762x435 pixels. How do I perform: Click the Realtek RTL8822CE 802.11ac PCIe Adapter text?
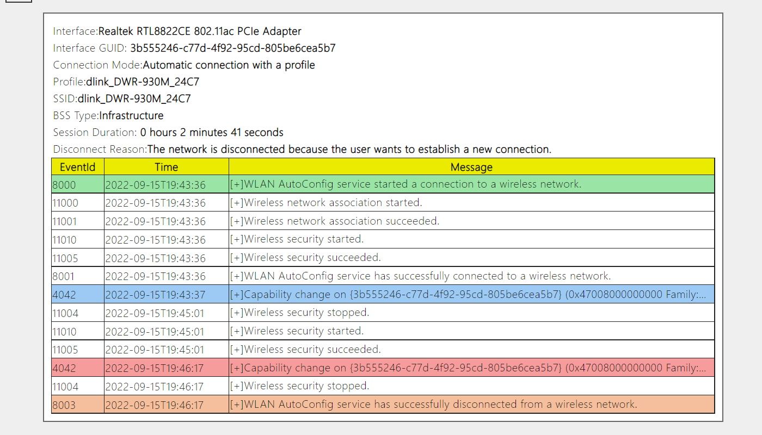pos(200,32)
